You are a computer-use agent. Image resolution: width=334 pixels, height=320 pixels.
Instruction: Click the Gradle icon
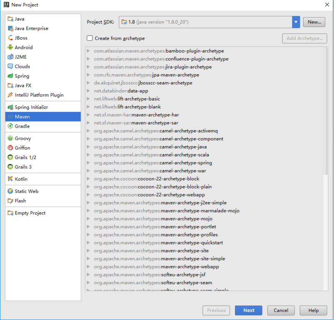(x=10, y=126)
